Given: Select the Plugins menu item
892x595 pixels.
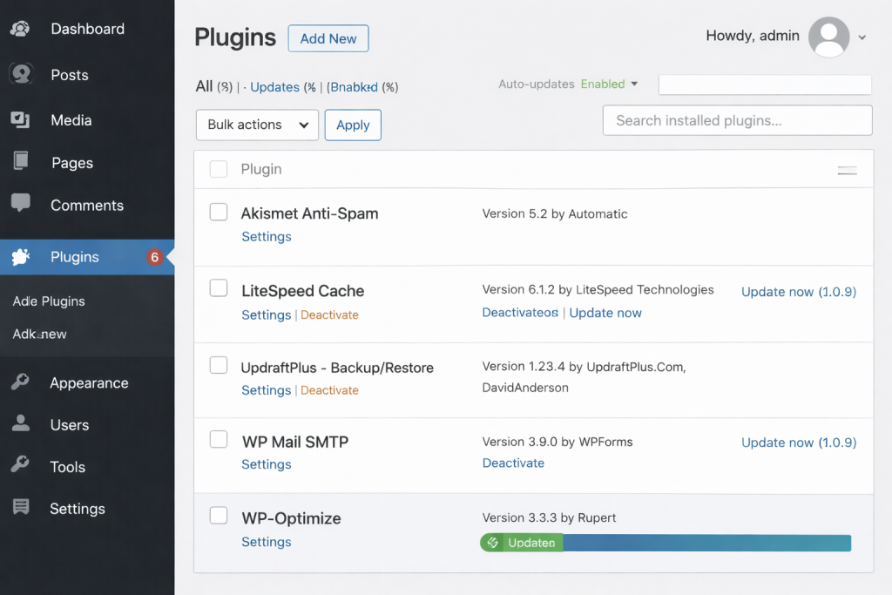Looking at the screenshot, I should (x=87, y=257).
